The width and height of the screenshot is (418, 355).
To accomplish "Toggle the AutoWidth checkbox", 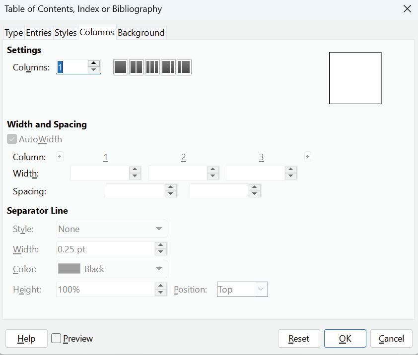I will pyautogui.click(x=12, y=139).
